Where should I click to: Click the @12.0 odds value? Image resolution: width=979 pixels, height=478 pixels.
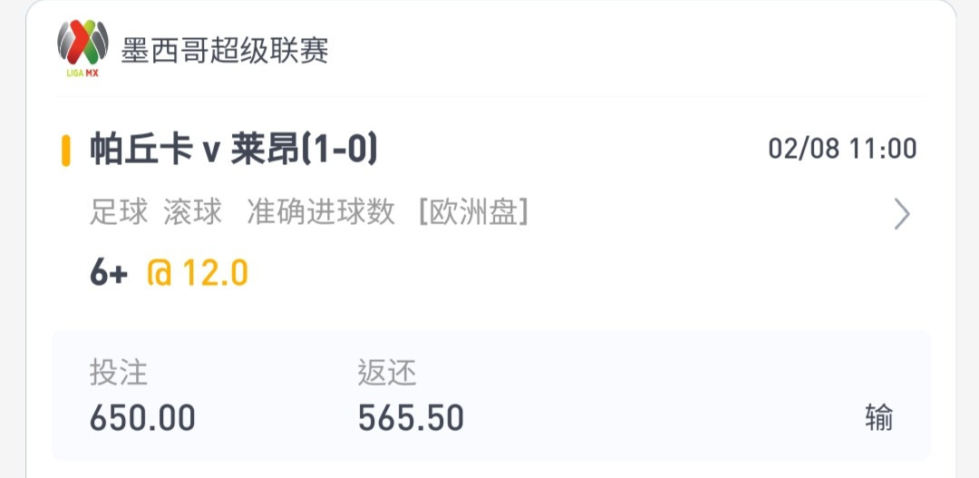click(x=198, y=273)
